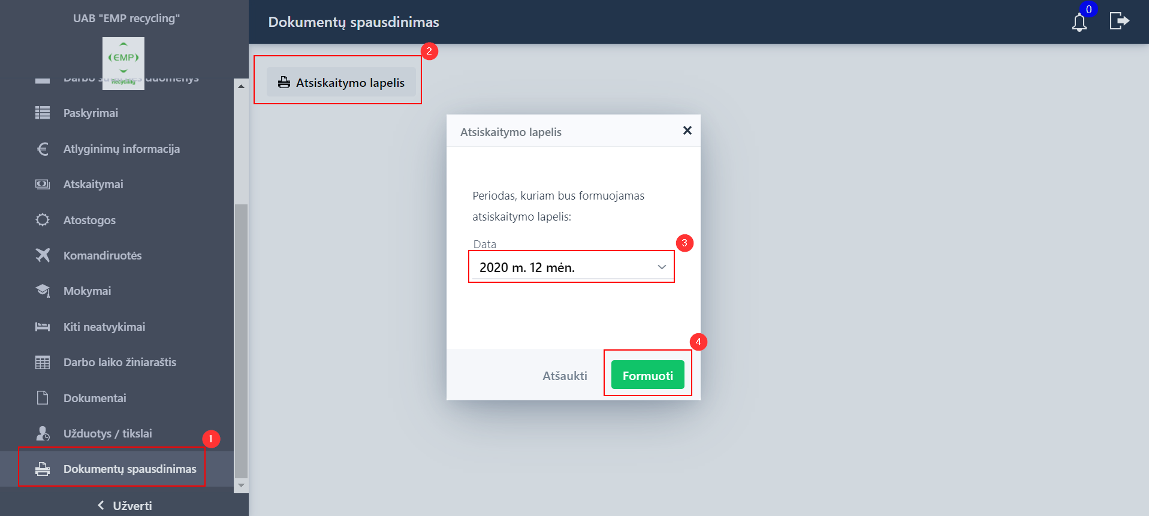The width and height of the screenshot is (1149, 516).
Task: Open the Dokumentai menu item
Action: tap(95, 398)
